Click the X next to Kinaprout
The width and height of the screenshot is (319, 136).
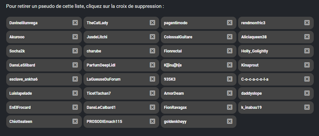click(x=307, y=65)
